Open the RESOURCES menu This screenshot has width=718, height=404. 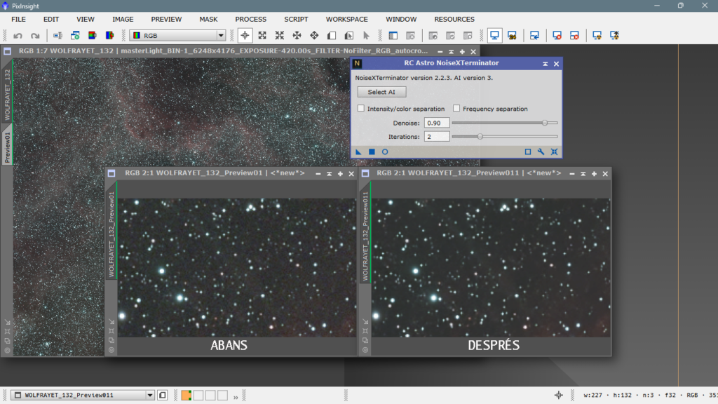[x=454, y=19]
